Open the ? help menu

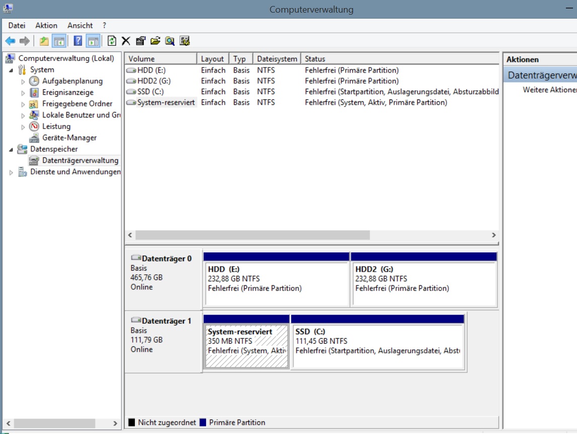pos(104,25)
